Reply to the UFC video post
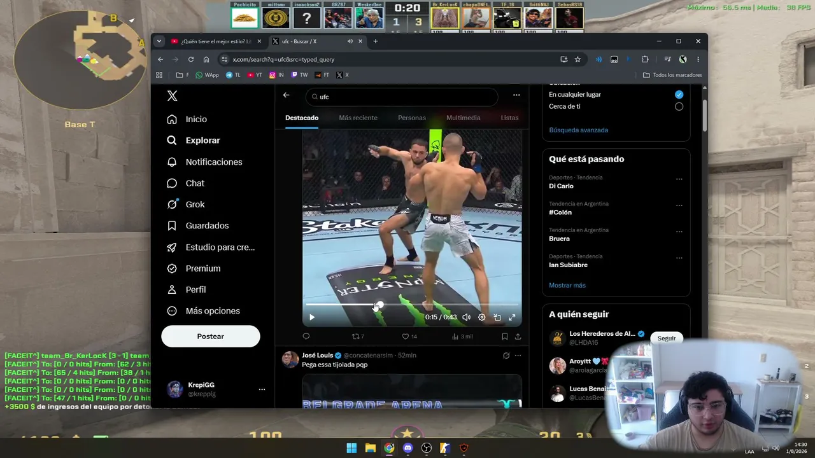The height and width of the screenshot is (458, 815). pos(306,337)
